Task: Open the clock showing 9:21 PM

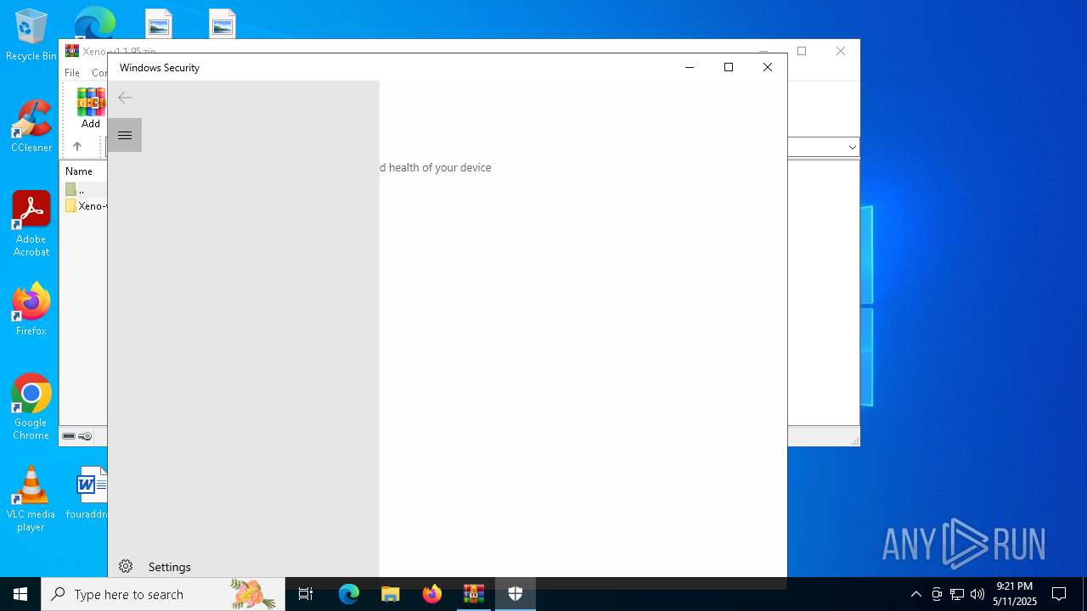Action: 1015,594
